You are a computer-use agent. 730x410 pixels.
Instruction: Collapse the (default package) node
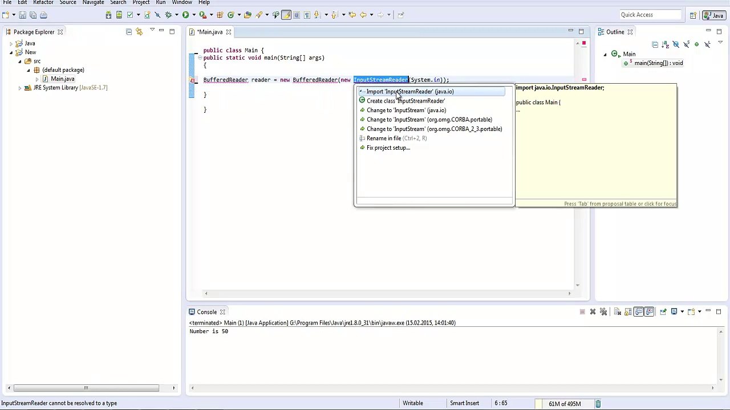(29, 70)
